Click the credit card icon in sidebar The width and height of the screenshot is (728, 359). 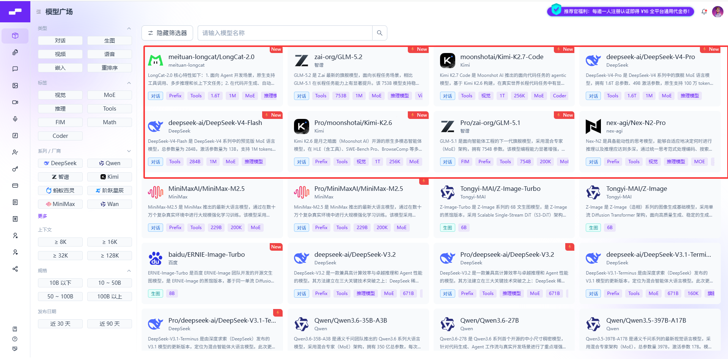[15, 186]
